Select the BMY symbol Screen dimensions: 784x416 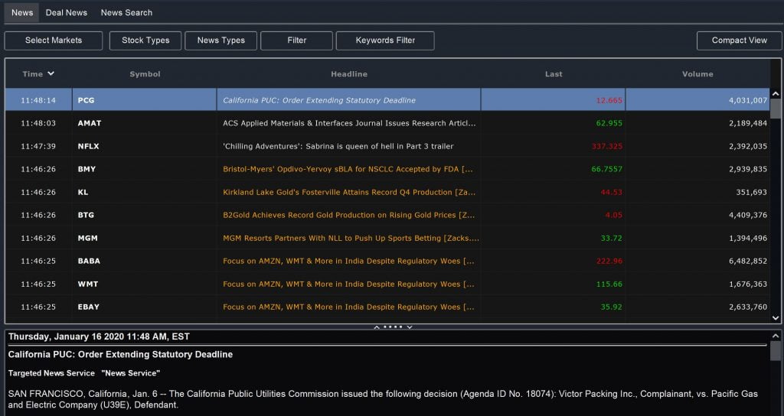(87, 169)
